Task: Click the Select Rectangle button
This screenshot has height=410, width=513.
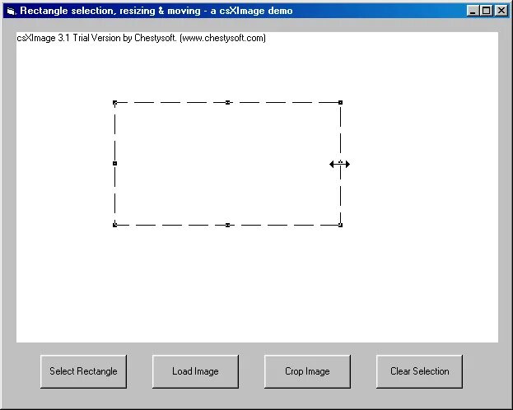Action: [x=83, y=371]
